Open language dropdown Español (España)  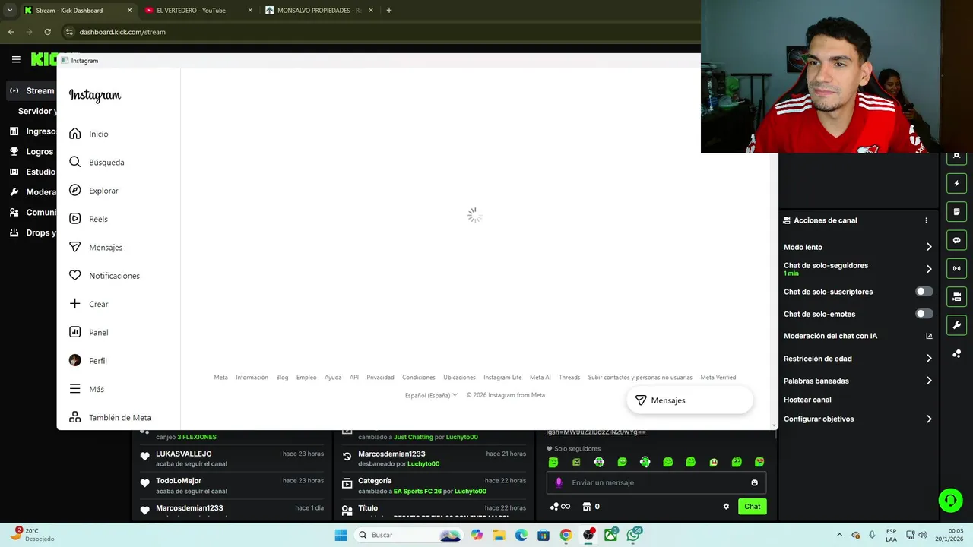pos(431,395)
